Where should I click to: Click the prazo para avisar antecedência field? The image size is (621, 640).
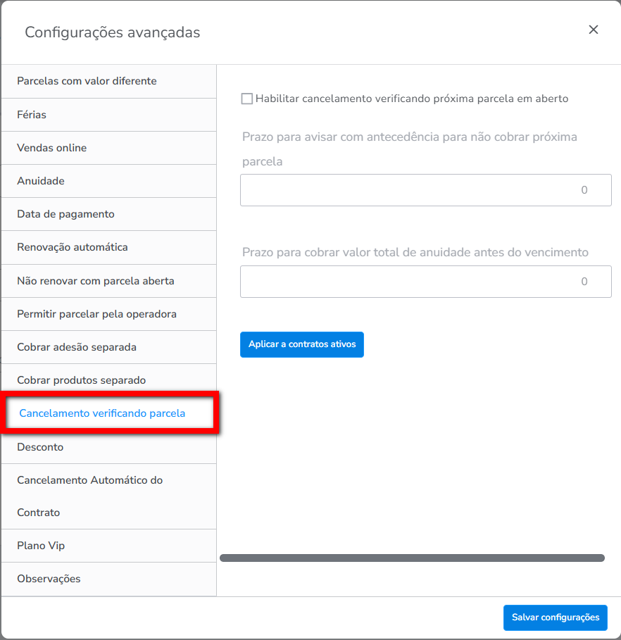tap(425, 190)
